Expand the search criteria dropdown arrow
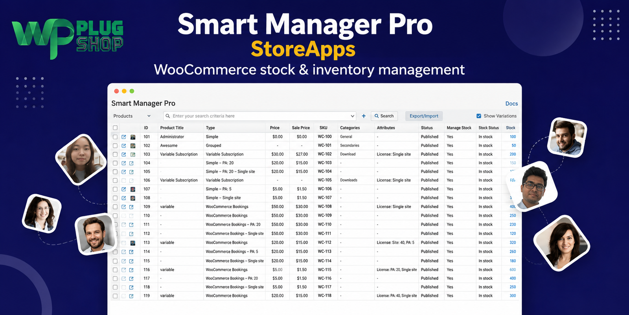The height and width of the screenshot is (315, 629). (x=352, y=116)
